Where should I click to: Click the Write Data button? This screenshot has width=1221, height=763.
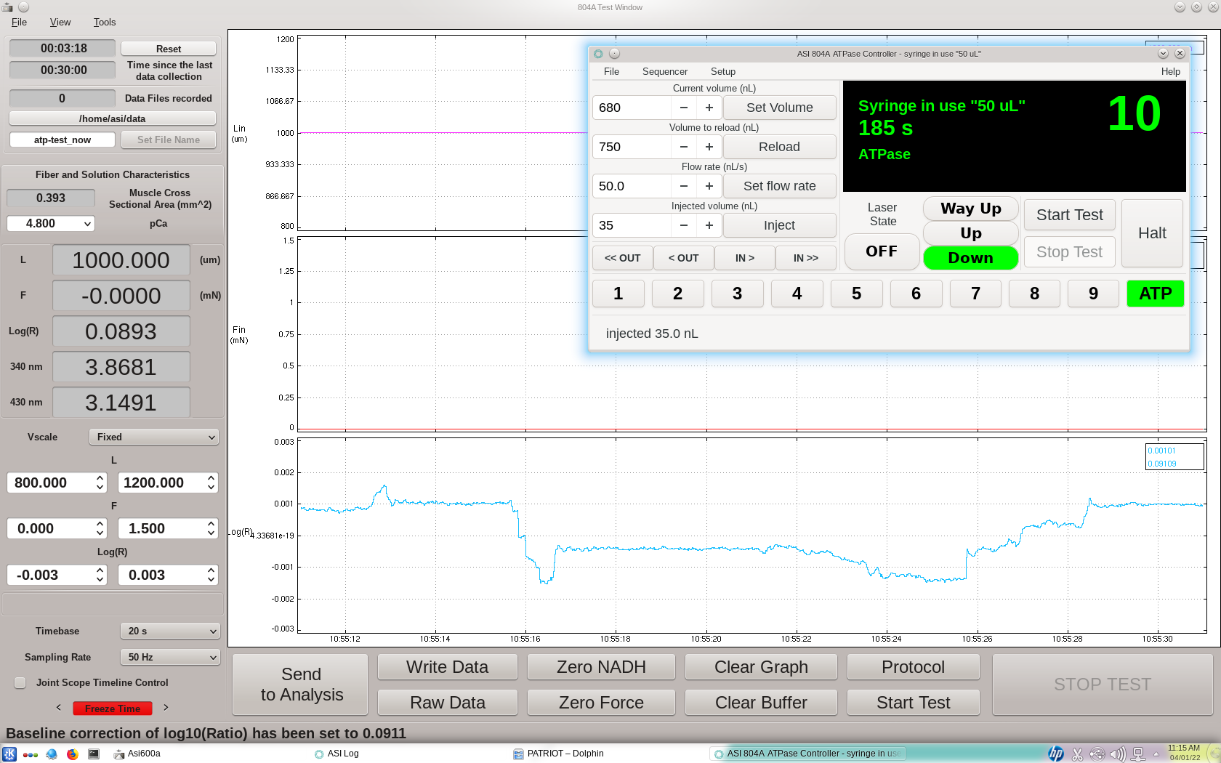[x=447, y=667]
